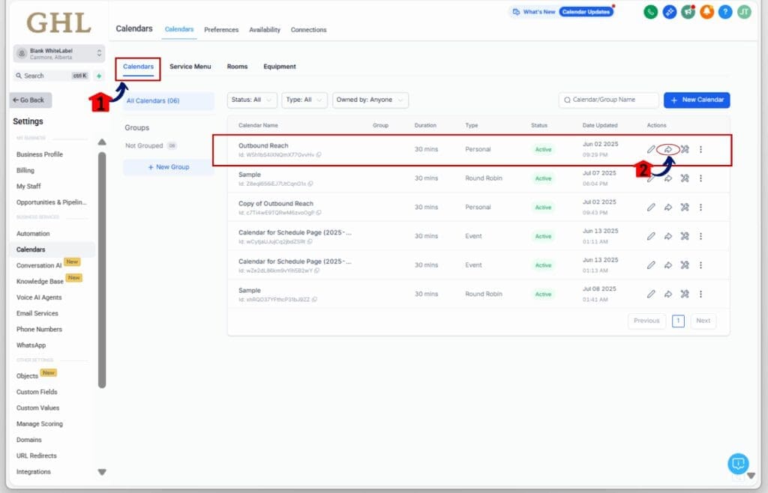Screen dimensions: 768x493
Task: Select the Service Menu sub-tab
Action: point(190,67)
